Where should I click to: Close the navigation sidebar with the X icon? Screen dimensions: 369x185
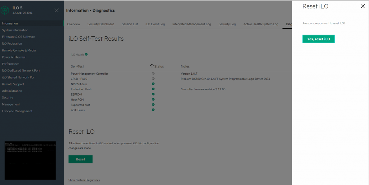click(x=57, y=10)
